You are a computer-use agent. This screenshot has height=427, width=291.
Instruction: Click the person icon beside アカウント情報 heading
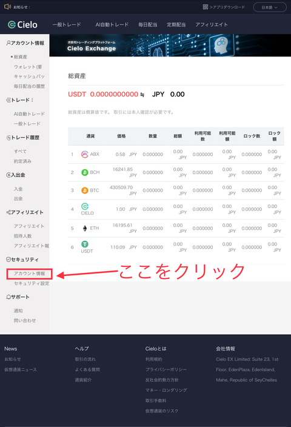[8, 43]
